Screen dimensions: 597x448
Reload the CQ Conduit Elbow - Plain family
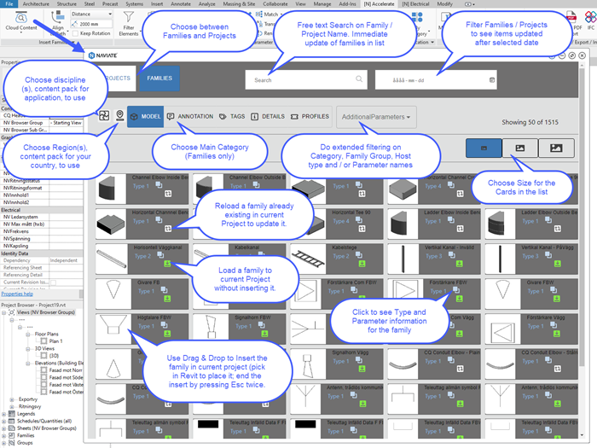point(461,369)
